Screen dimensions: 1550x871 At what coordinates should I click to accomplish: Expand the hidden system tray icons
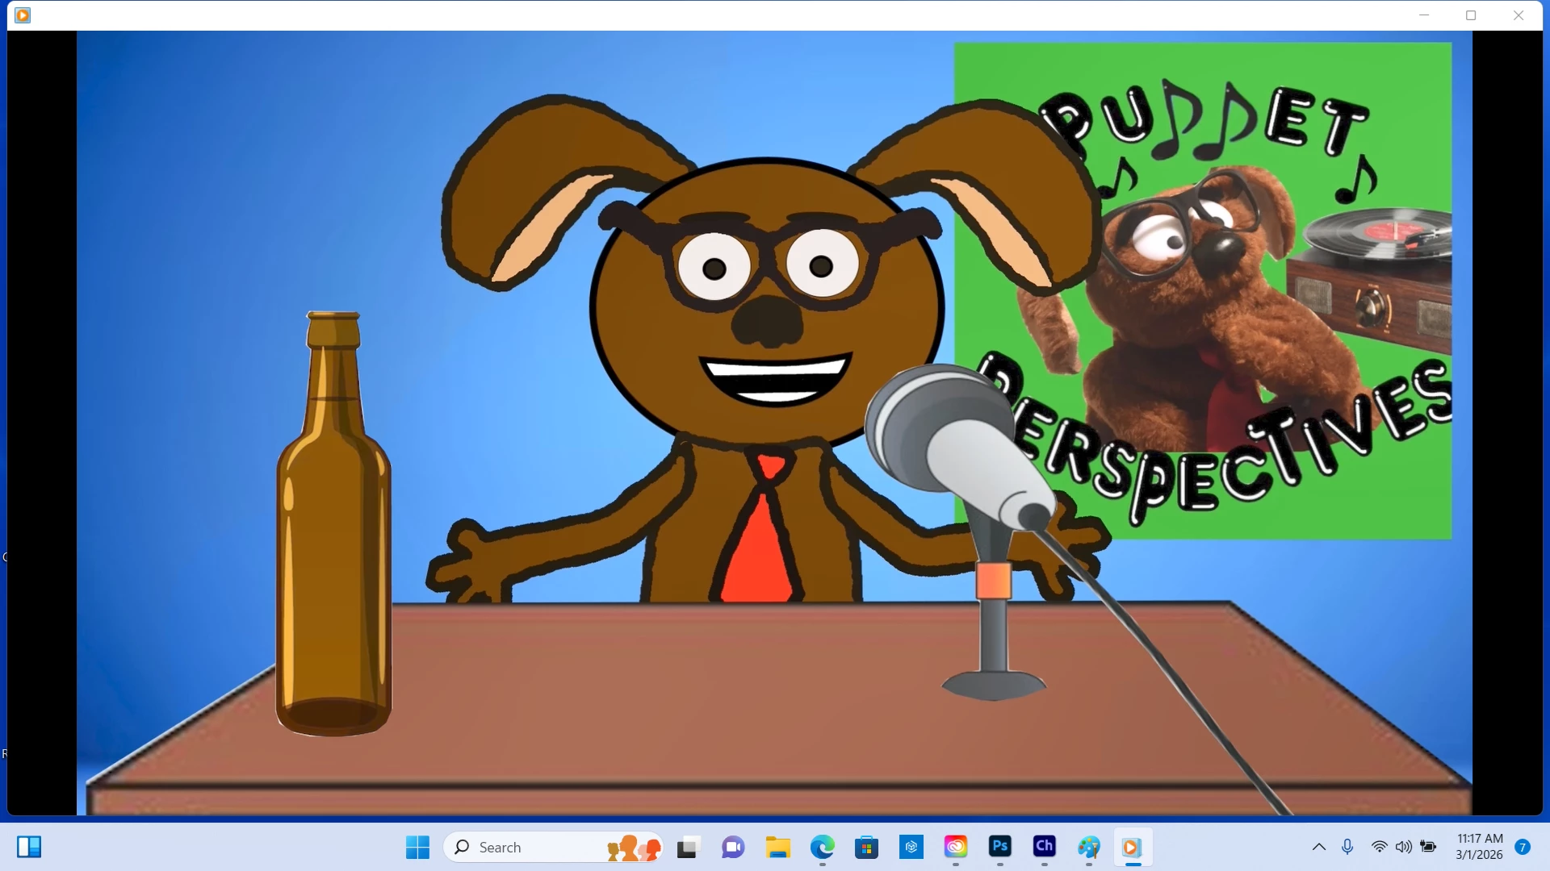(x=1318, y=847)
